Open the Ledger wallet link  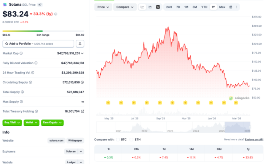71,162
